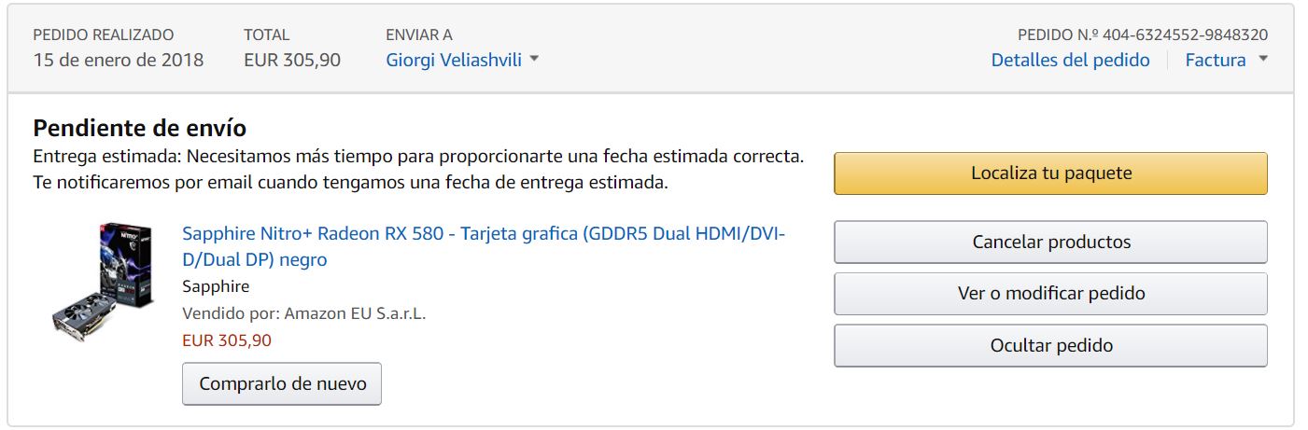The width and height of the screenshot is (1308, 430).
Task: Click the order number 404-6324552-9848320
Action: click(x=1185, y=35)
